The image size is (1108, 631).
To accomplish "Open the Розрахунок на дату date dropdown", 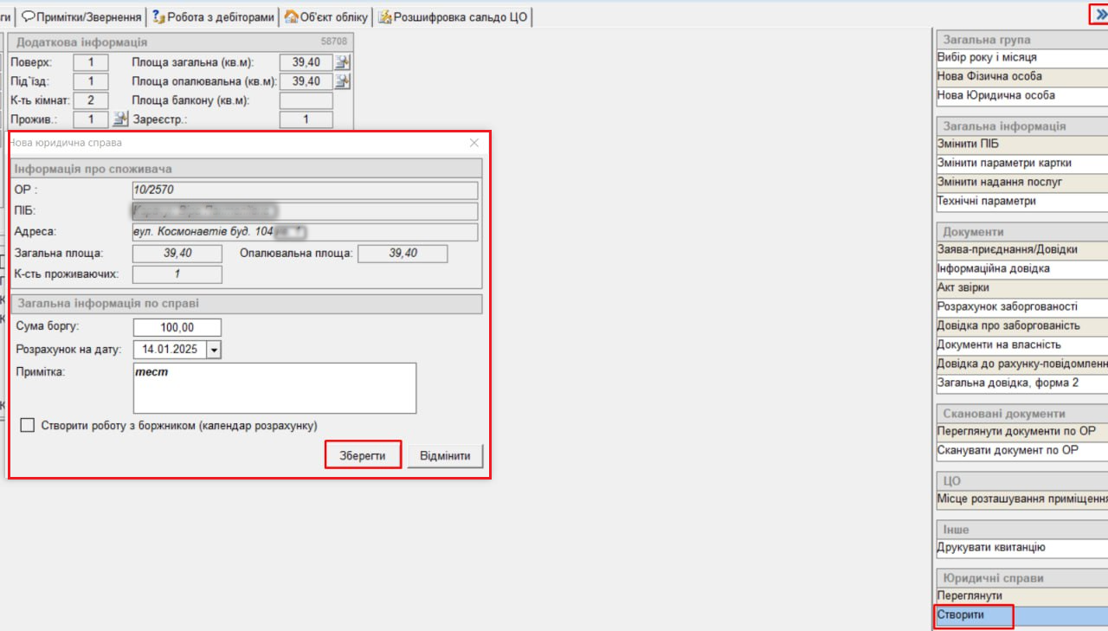I will (214, 350).
